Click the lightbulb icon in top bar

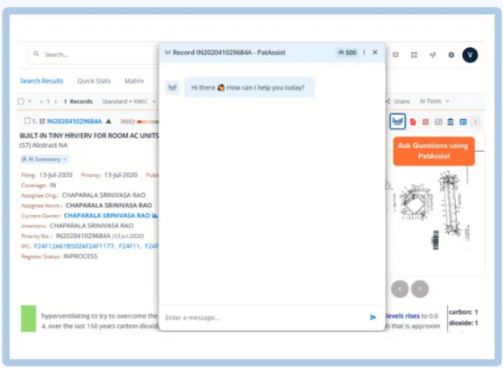coord(395,55)
